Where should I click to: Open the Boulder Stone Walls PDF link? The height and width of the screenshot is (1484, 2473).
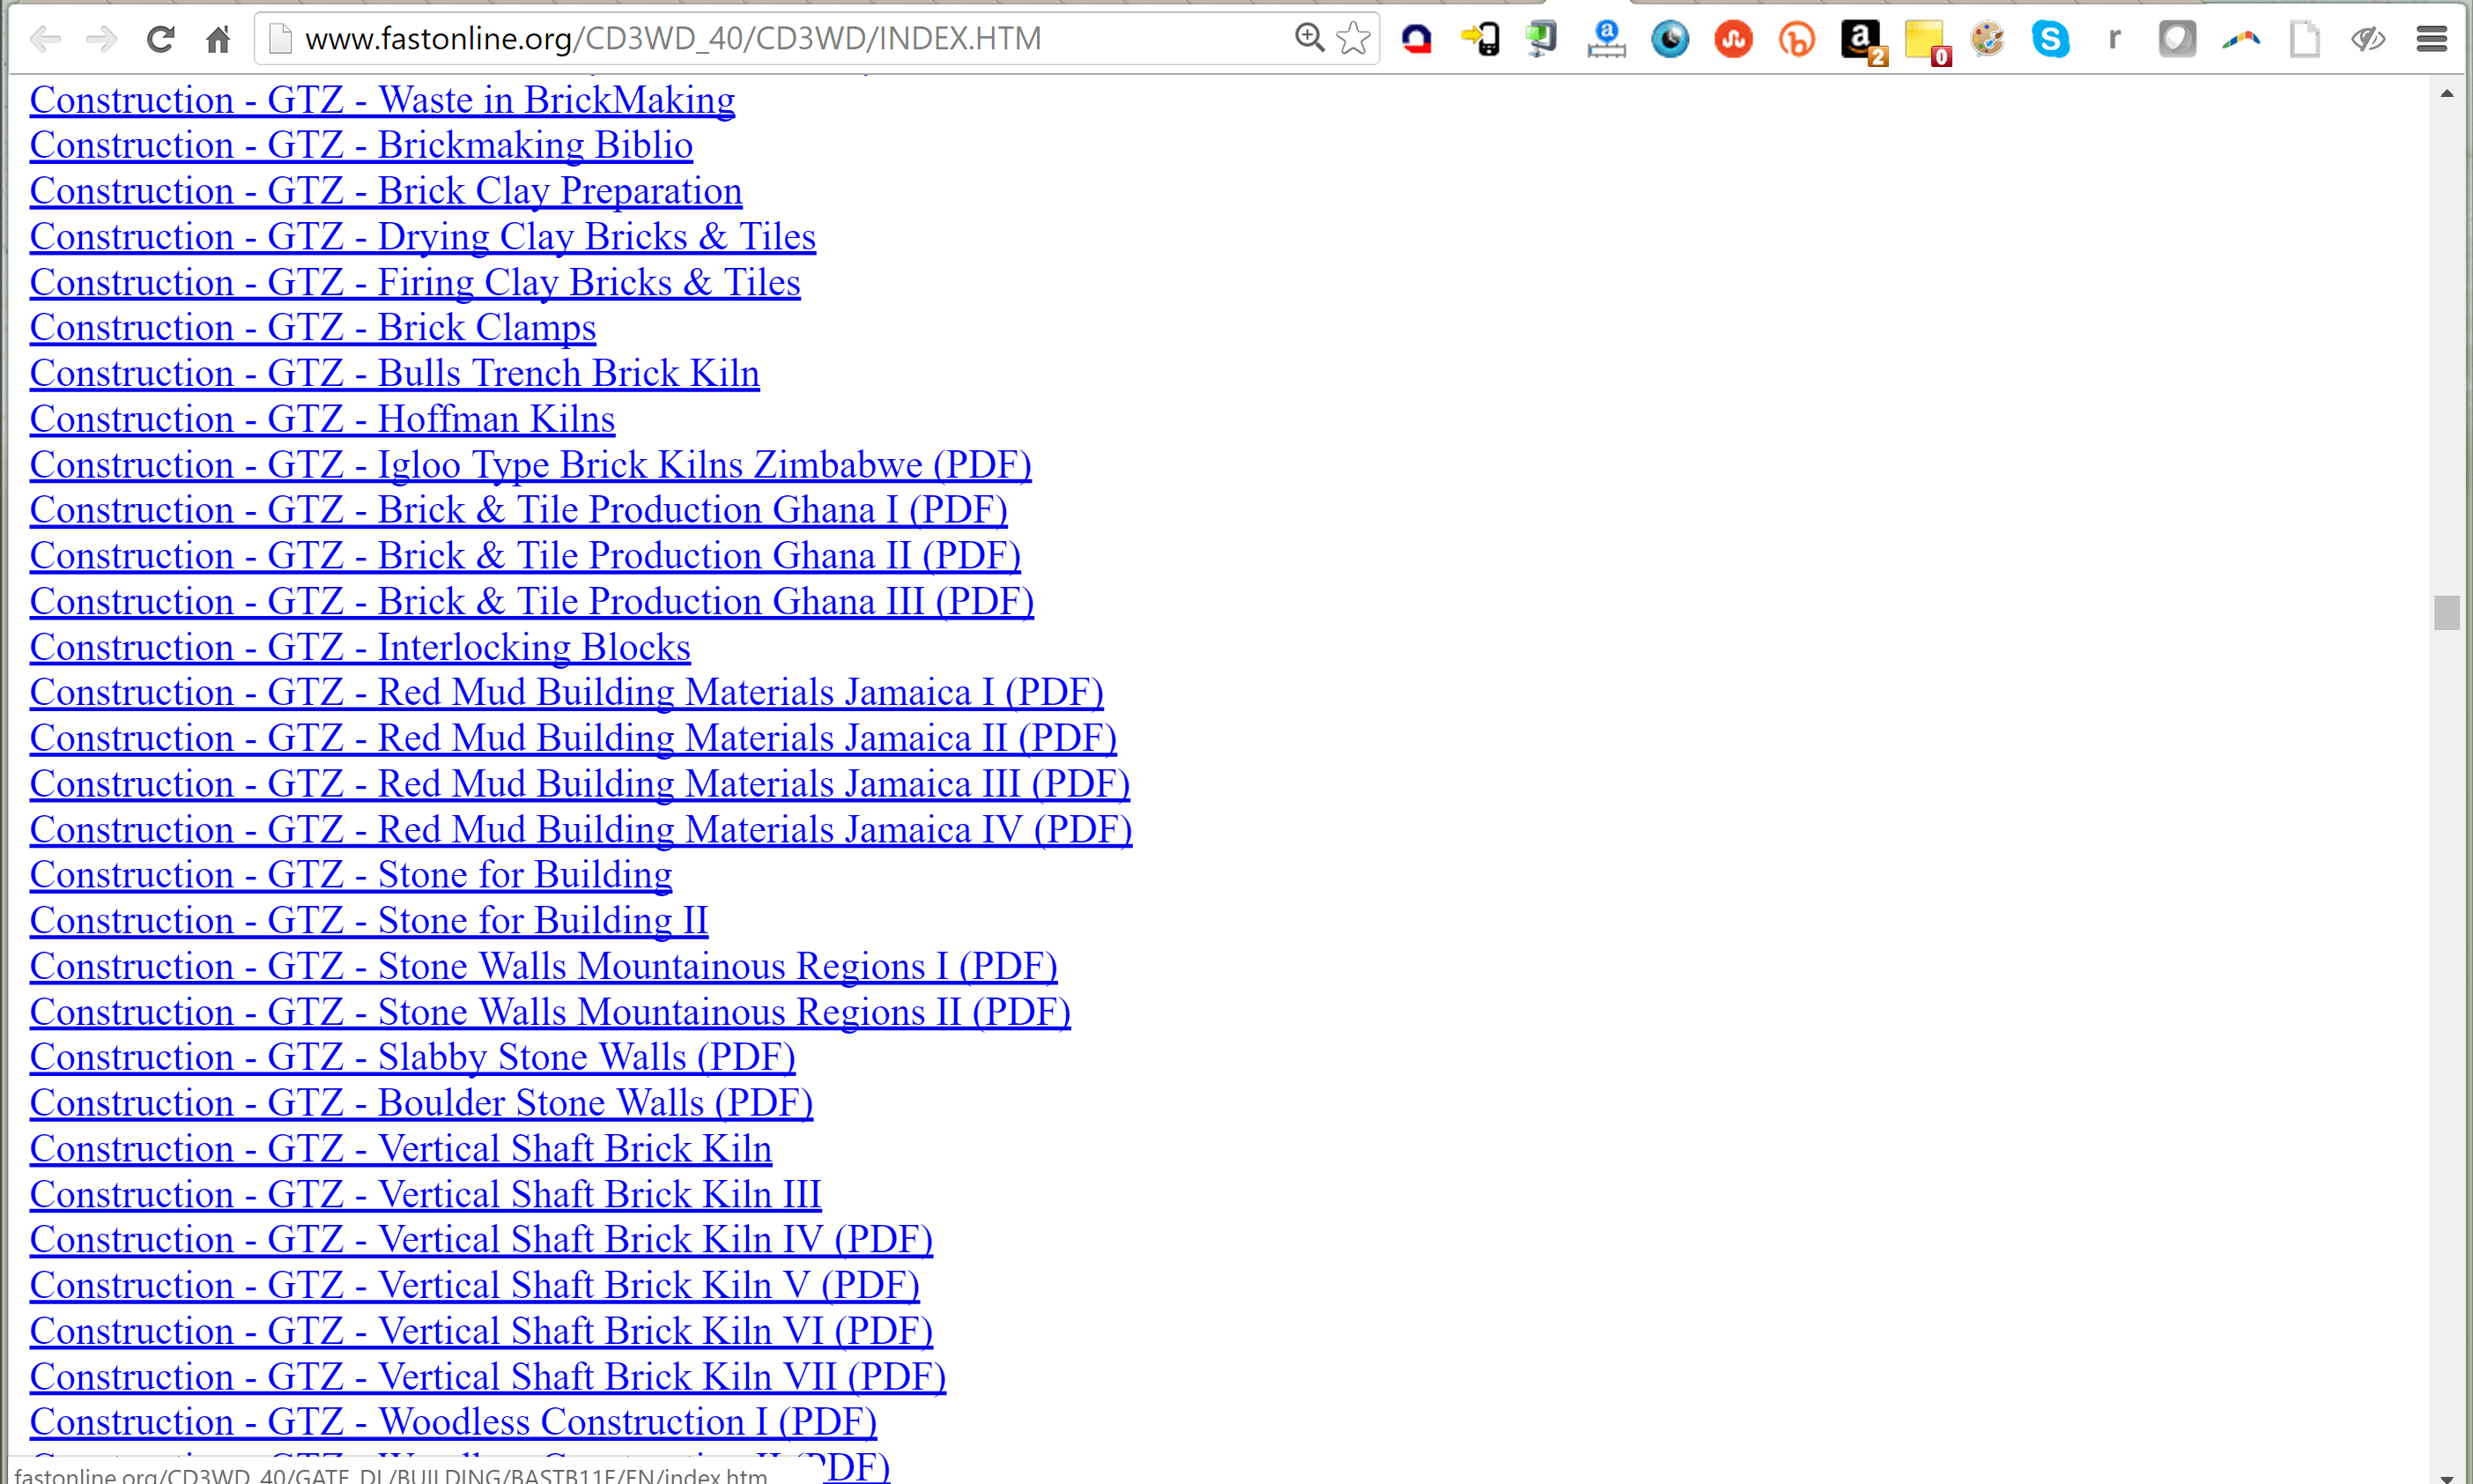[422, 1103]
